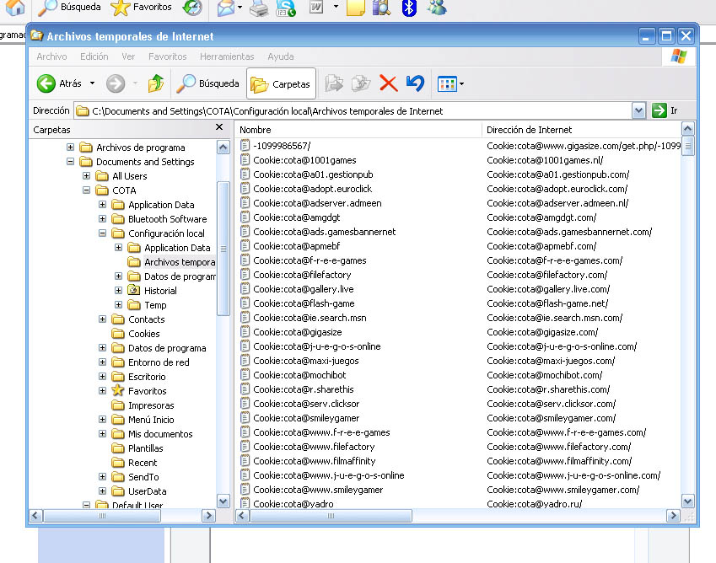Open the address bar dropdown
The height and width of the screenshot is (563, 716).
638,110
